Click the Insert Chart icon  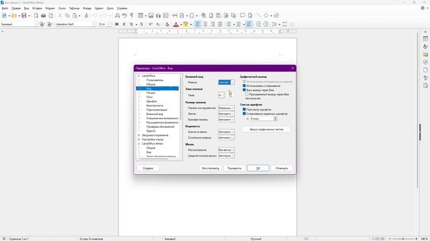pos(159,15)
